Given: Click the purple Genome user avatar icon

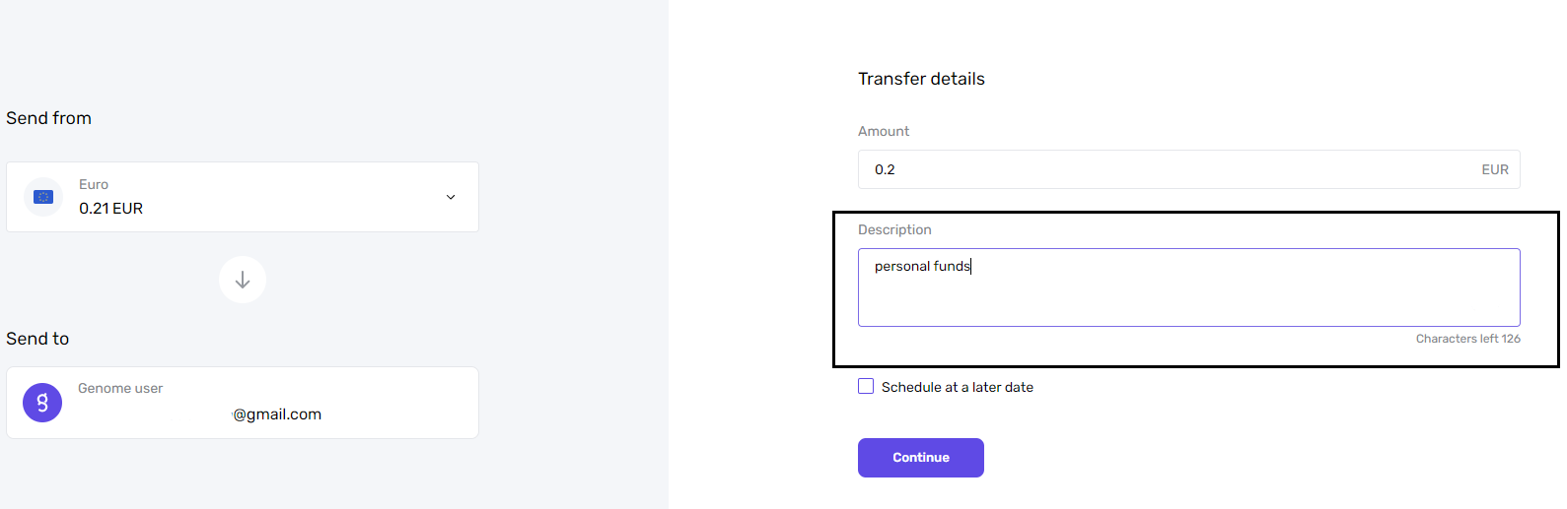Looking at the screenshot, I should tap(42, 403).
